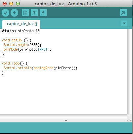This screenshot has width=133, height=134.
Task: Click the 'pinMode(pinPhoto,INPUT);' line
Action: pyautogui.click(x=27, y=49)
